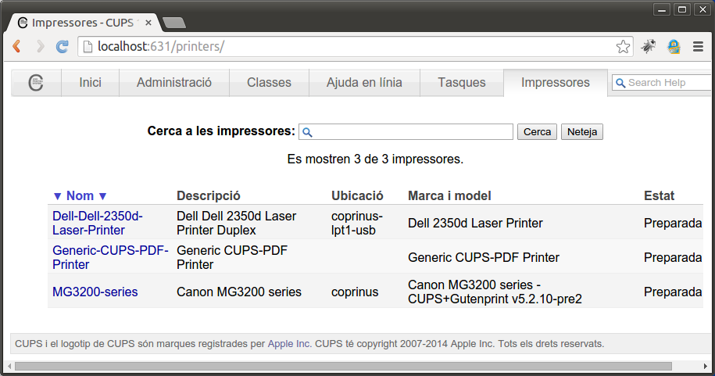Click the Search Help field

(664, 83)
